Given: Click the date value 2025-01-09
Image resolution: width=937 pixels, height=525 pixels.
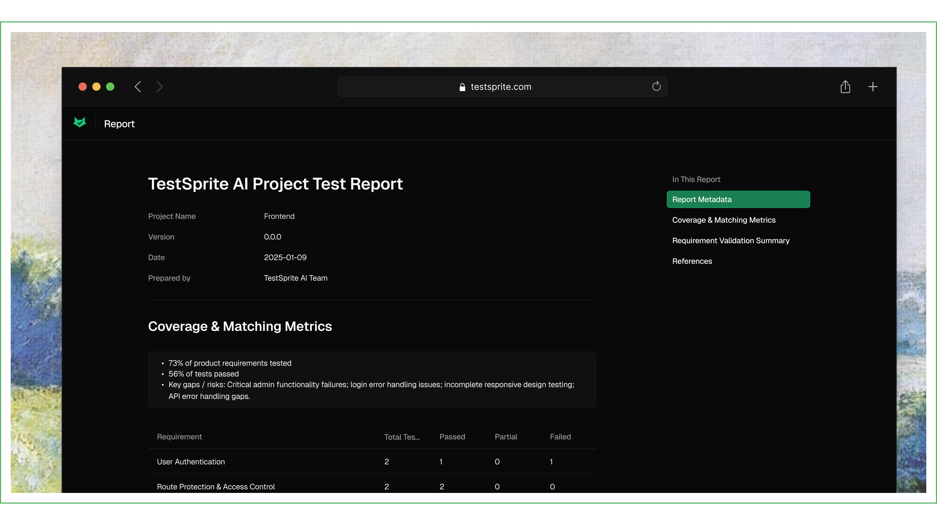Looking at the screenshot, I should [x=285, y=257].
